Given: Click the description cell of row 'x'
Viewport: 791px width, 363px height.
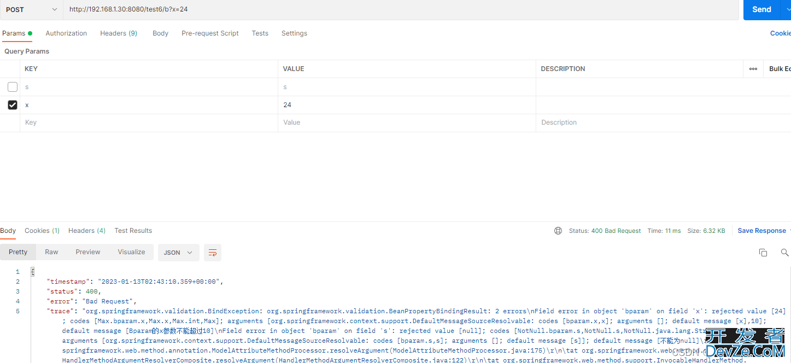Looking at the screenshot, I should tap(663, 105).
